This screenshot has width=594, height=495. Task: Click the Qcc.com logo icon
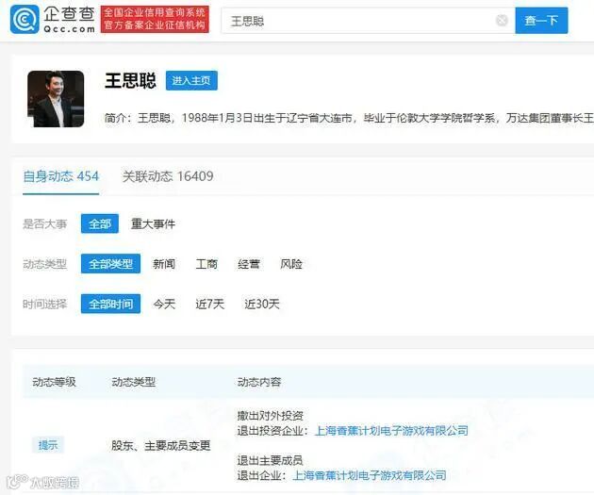(x=25, y=19)
